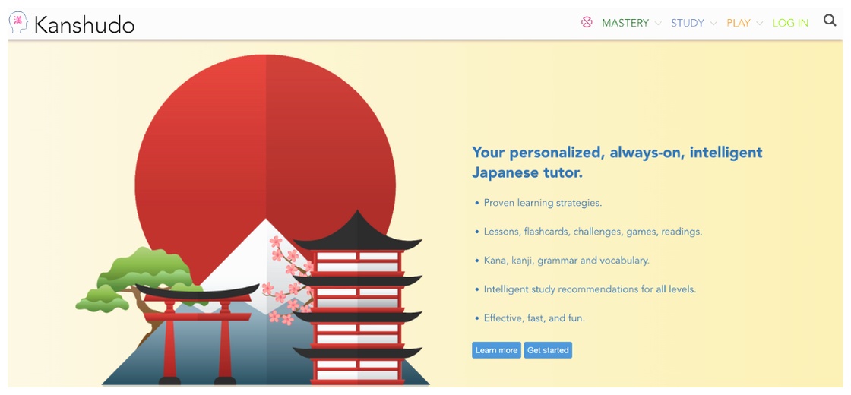The image size is (851, 395).
Task: Open the Play menu
Action: (x=738, y=23)
